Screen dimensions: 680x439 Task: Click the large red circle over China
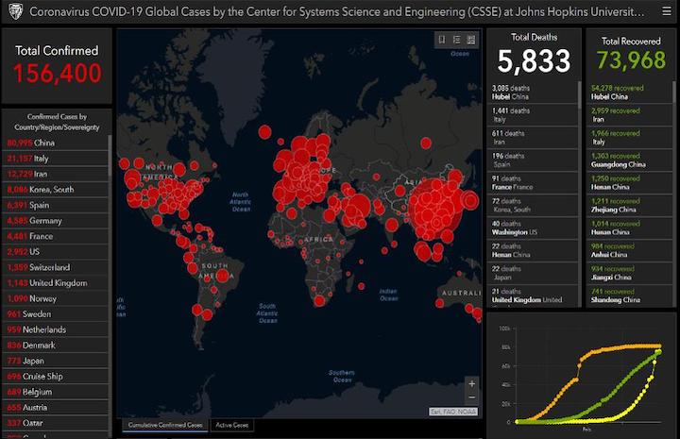click(435, 210)
